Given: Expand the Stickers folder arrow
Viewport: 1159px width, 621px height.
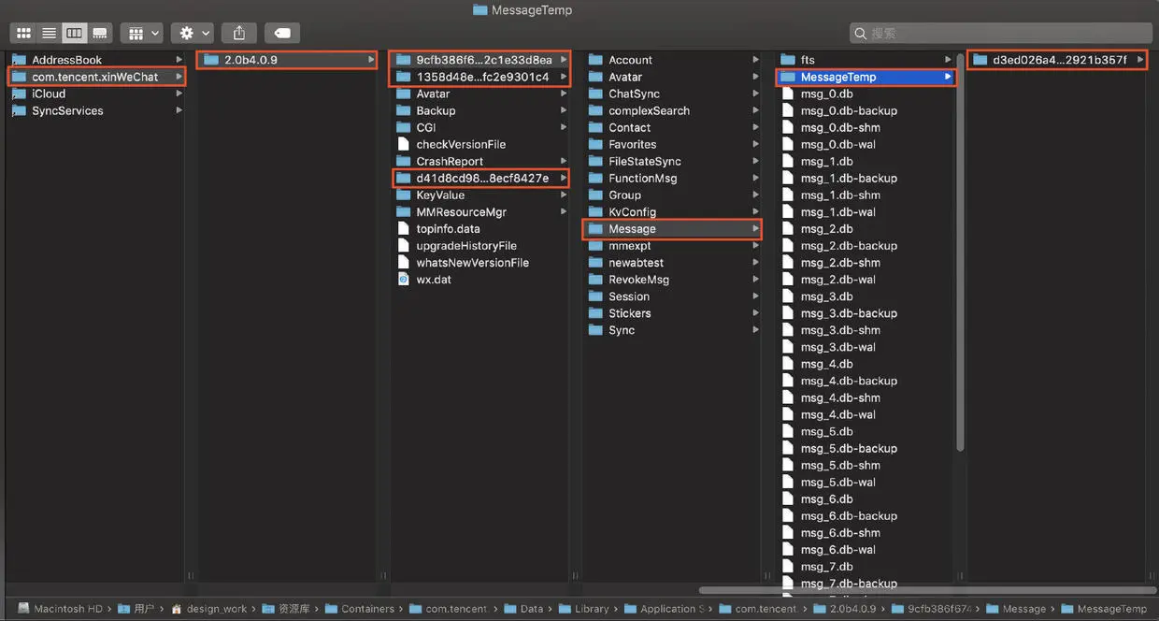Looking at the screenshot, I should [x=755, y=312].
